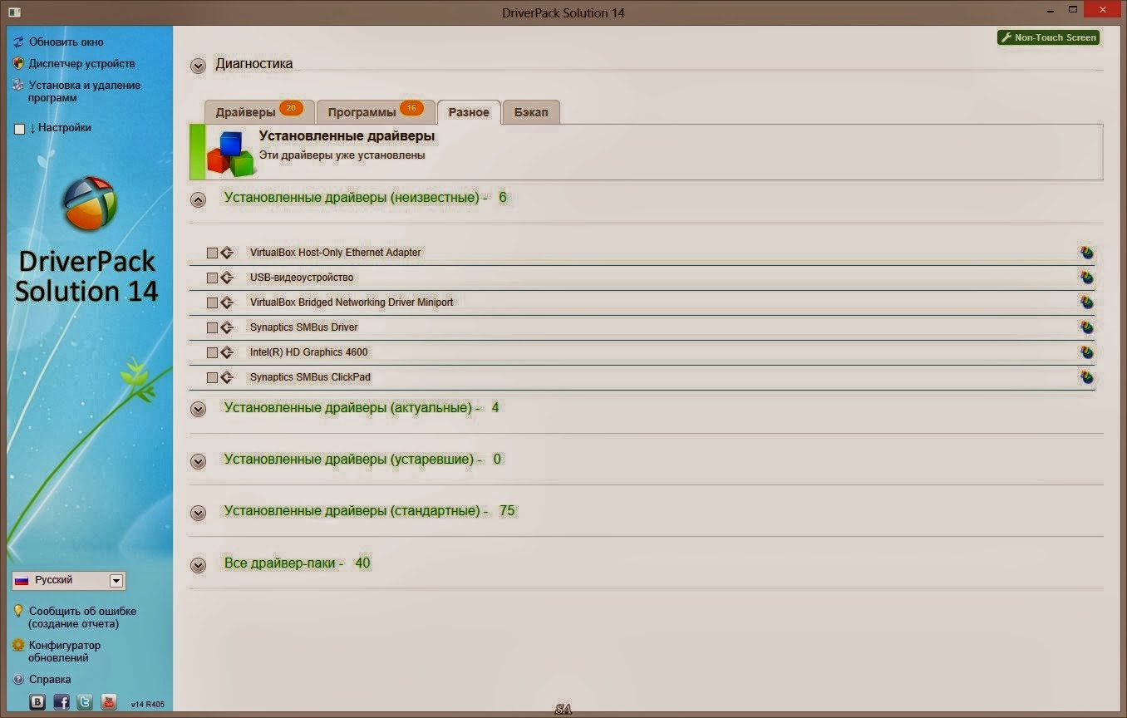Open the Справка link

pos(50,679)
